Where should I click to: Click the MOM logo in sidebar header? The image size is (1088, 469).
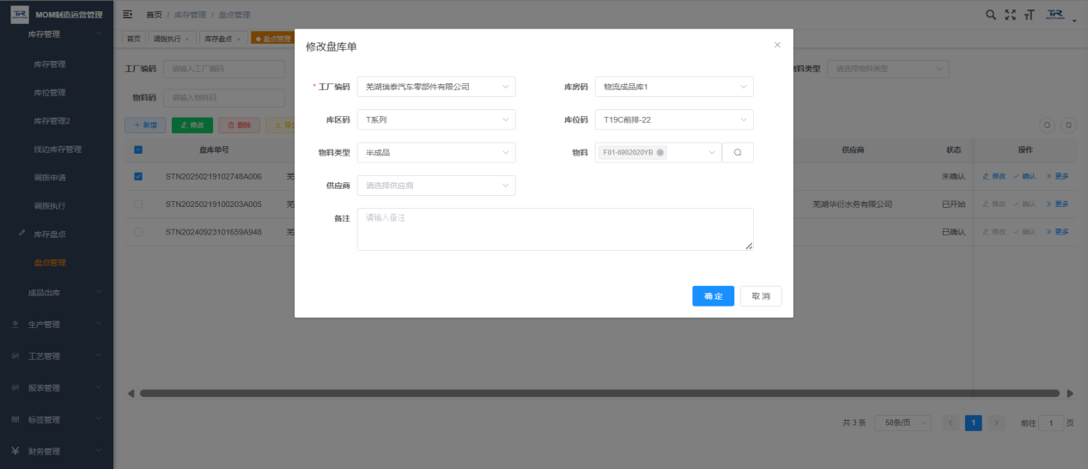[x=19, y=15]
